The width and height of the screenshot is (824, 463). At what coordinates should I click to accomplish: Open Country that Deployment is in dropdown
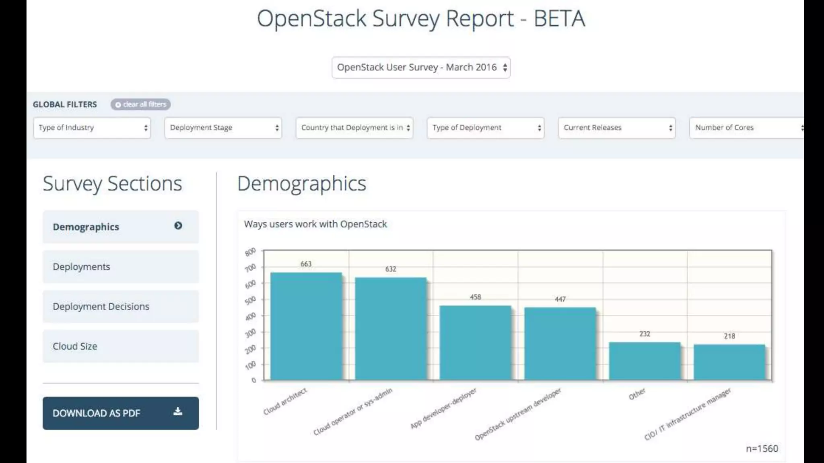point(354,128)
